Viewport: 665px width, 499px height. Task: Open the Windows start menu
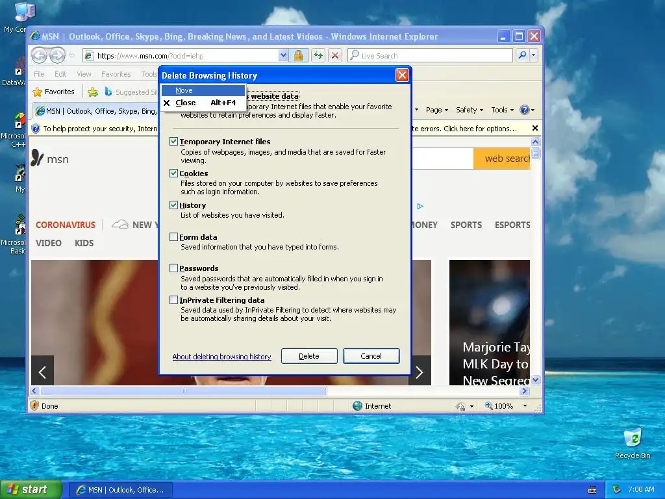coord(31,489)
